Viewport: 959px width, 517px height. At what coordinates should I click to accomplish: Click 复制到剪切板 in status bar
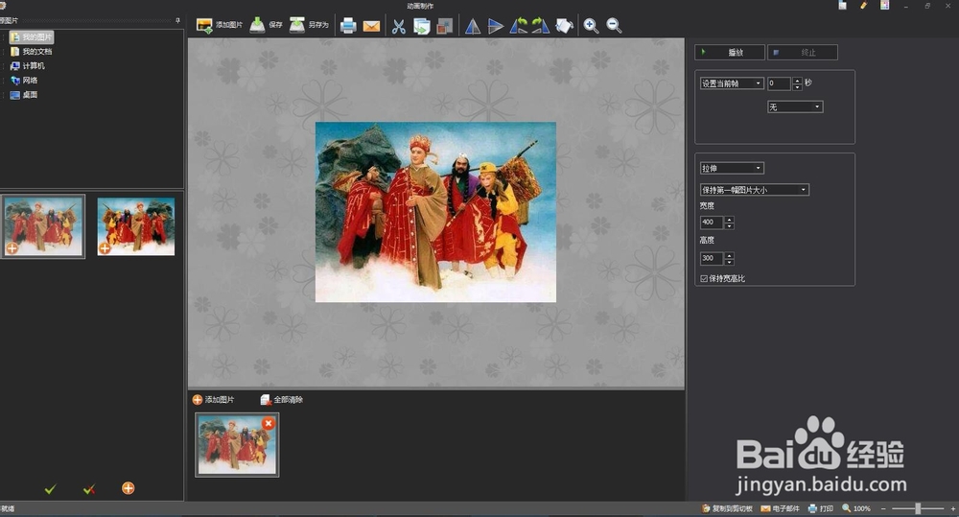[x=727, y=508]
